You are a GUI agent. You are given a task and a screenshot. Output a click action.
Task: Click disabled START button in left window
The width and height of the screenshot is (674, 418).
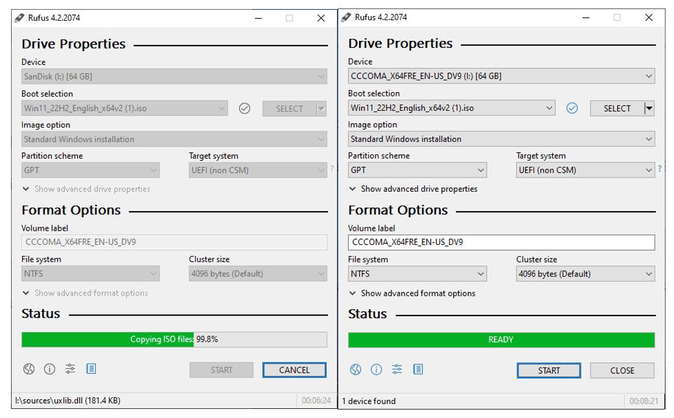click(x=222, y=370)
